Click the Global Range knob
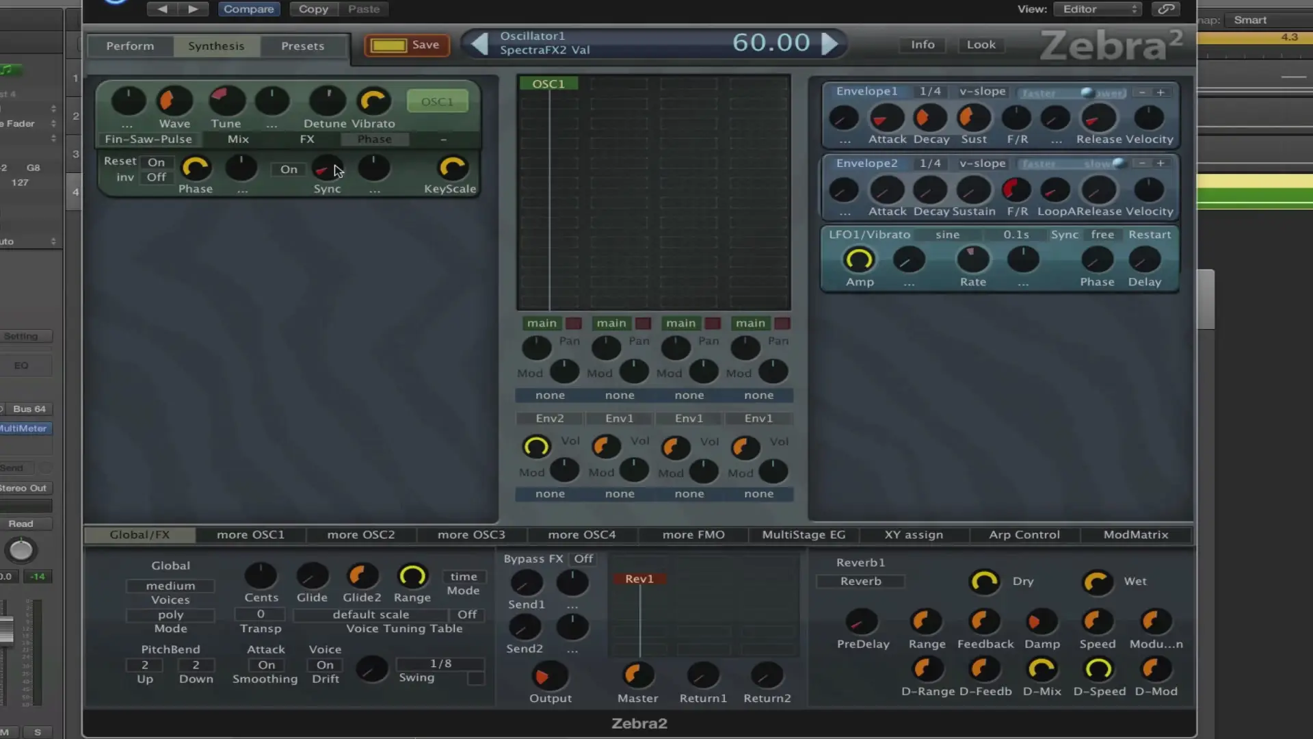Screen dimensions: 1313x739 412,576
